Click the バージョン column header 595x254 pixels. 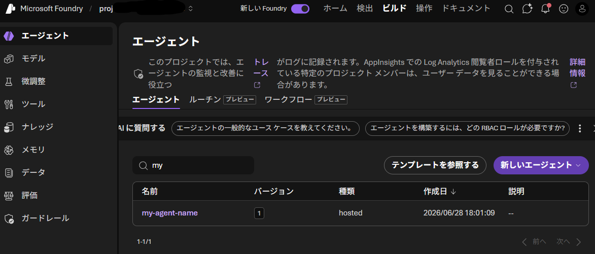pos(274,192)
